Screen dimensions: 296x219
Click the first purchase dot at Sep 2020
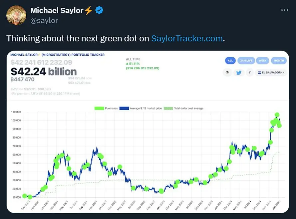coord(25,196)
